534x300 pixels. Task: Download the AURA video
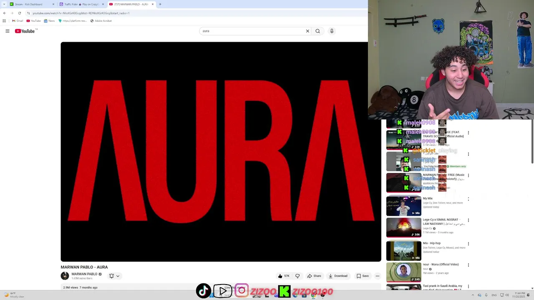[338, 276]
